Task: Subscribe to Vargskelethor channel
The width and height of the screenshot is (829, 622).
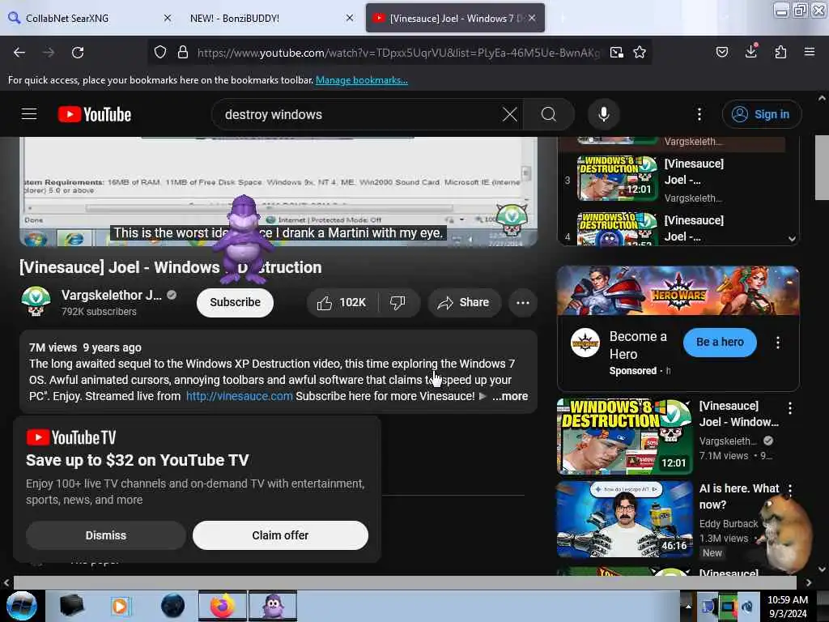Action: click(235, 303)
